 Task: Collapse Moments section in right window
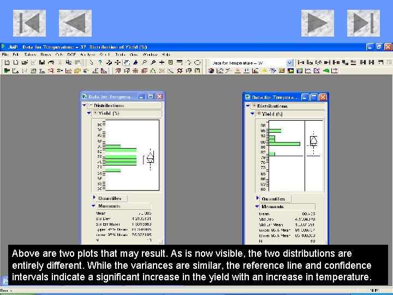coord(257,206)
